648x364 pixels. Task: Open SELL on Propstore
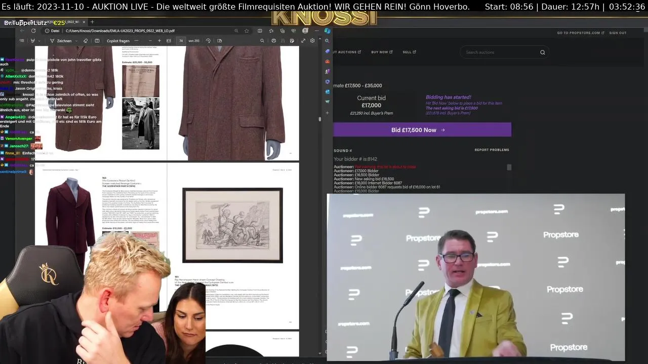tap(409, 52)
